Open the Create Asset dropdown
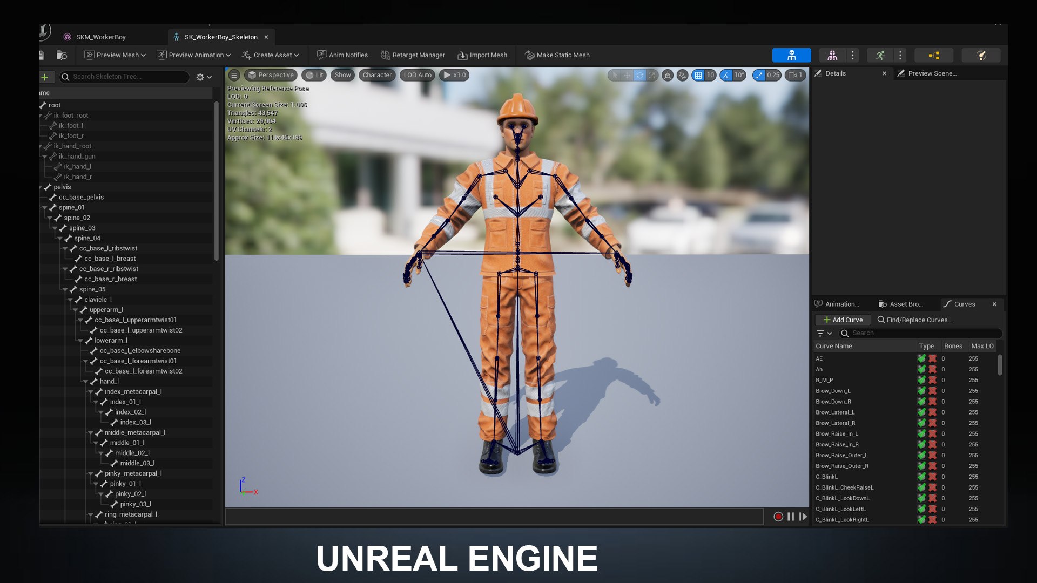The image size is (1037, 583). click(270, 55)
